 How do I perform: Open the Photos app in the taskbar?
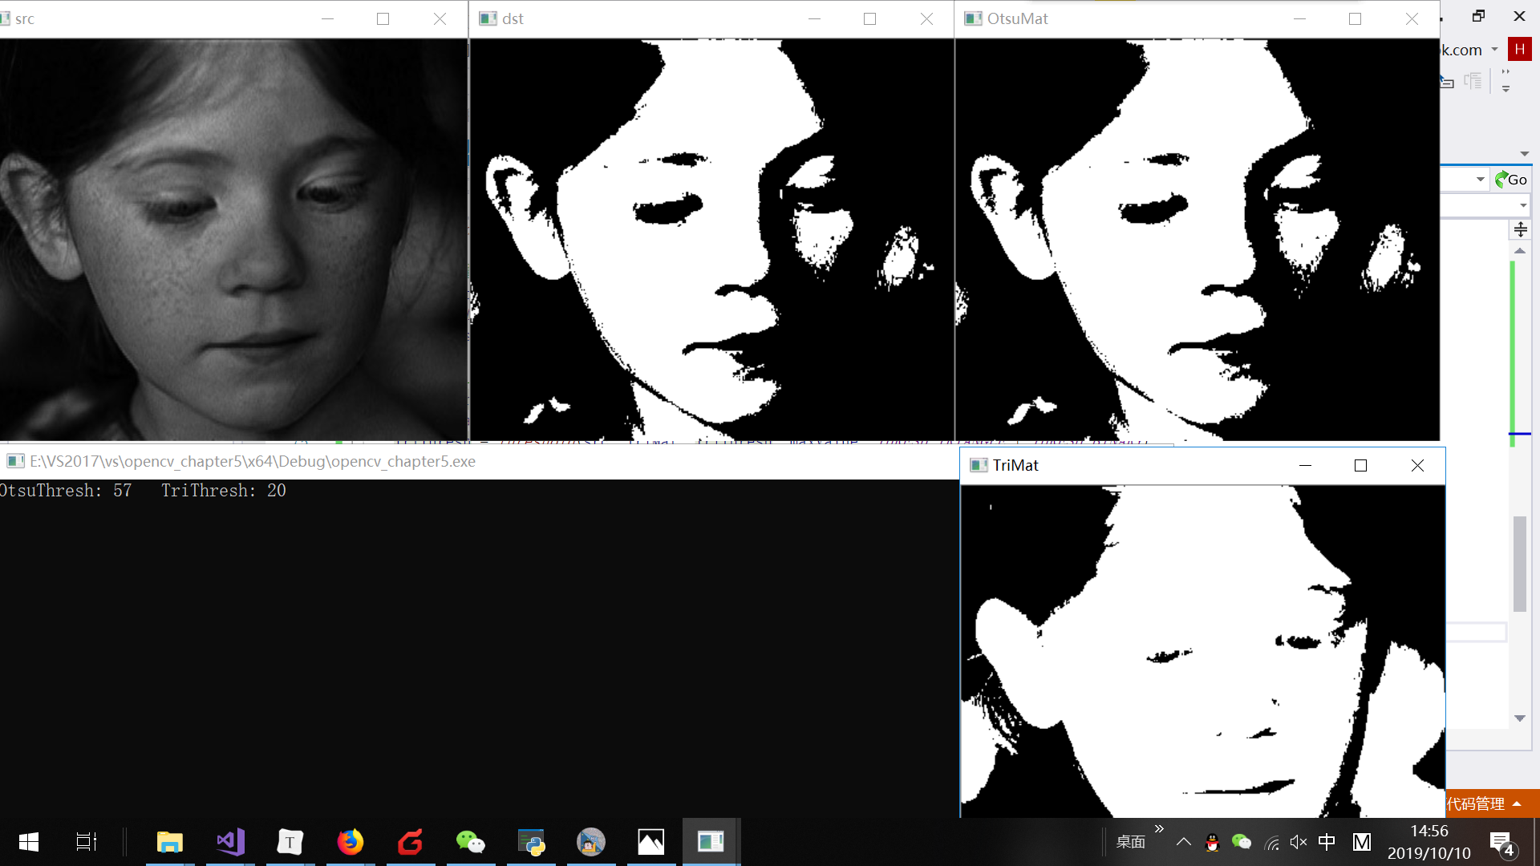pyautogui.click(x=650, y=841)
